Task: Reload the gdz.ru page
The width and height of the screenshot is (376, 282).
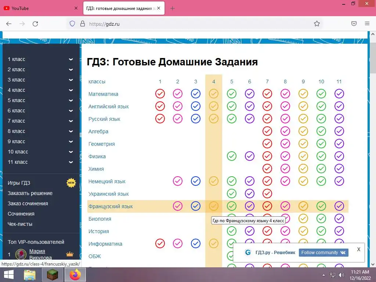Action: coord(35,24)
